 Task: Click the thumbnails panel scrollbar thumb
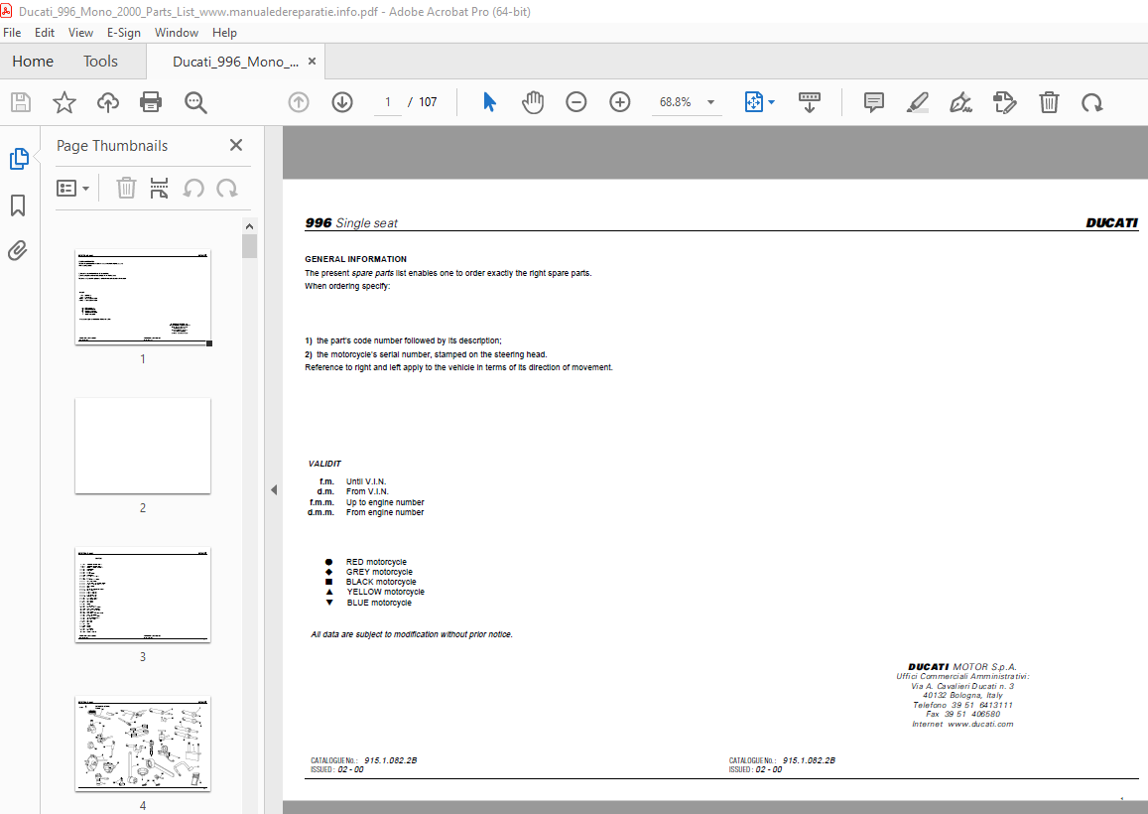pos(250,246)
